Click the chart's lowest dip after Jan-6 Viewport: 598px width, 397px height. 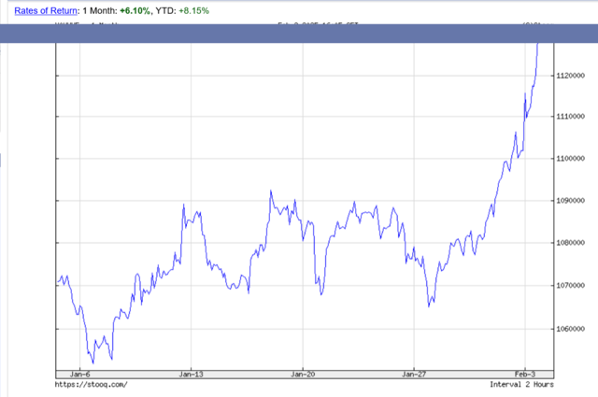coord(92,362)
